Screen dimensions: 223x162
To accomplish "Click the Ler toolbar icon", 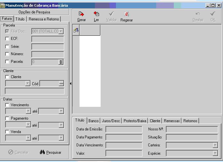I will pyautogui.click(x=96, y=14).
